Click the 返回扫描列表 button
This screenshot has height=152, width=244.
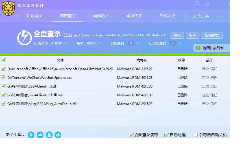212,48
